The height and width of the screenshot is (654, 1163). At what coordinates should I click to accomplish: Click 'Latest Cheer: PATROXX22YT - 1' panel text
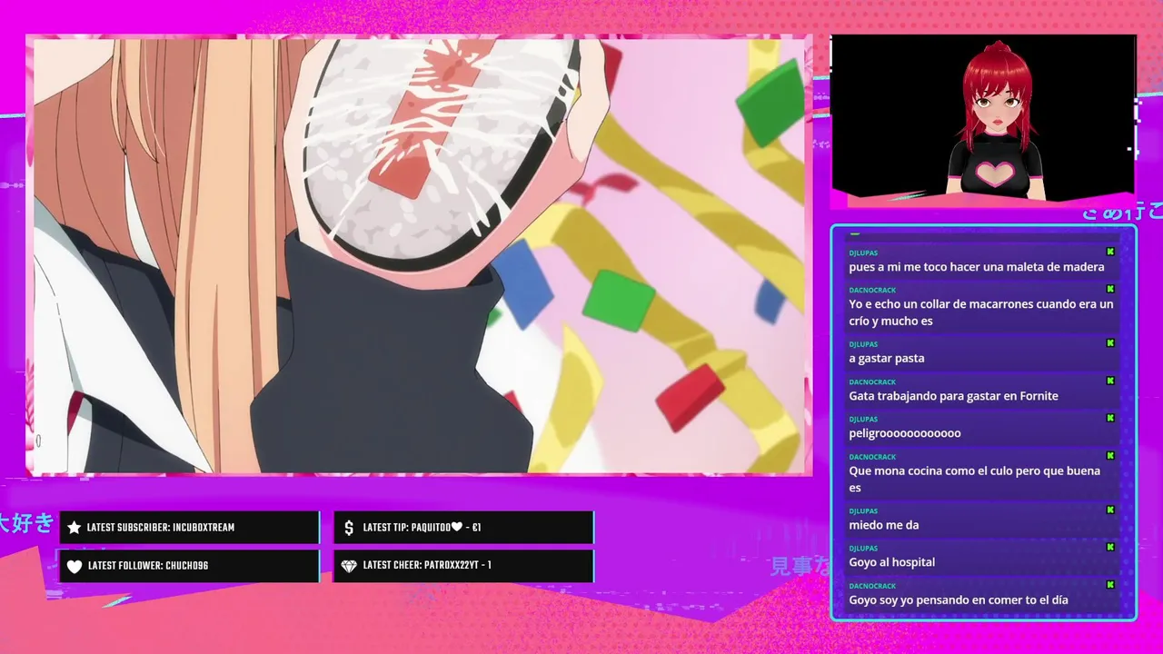tap(427, 566)
